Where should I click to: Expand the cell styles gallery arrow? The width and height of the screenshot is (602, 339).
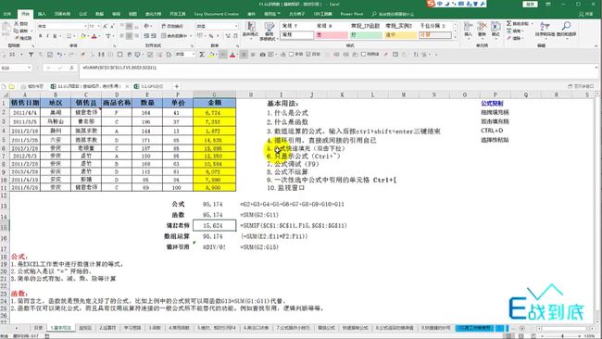455,38
